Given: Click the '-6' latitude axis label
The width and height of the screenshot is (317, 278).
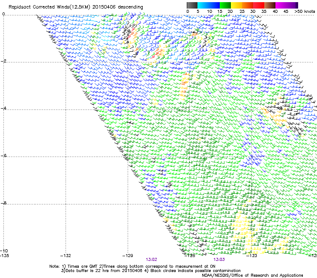Looking at the screenshot, I should pos(3,156).
